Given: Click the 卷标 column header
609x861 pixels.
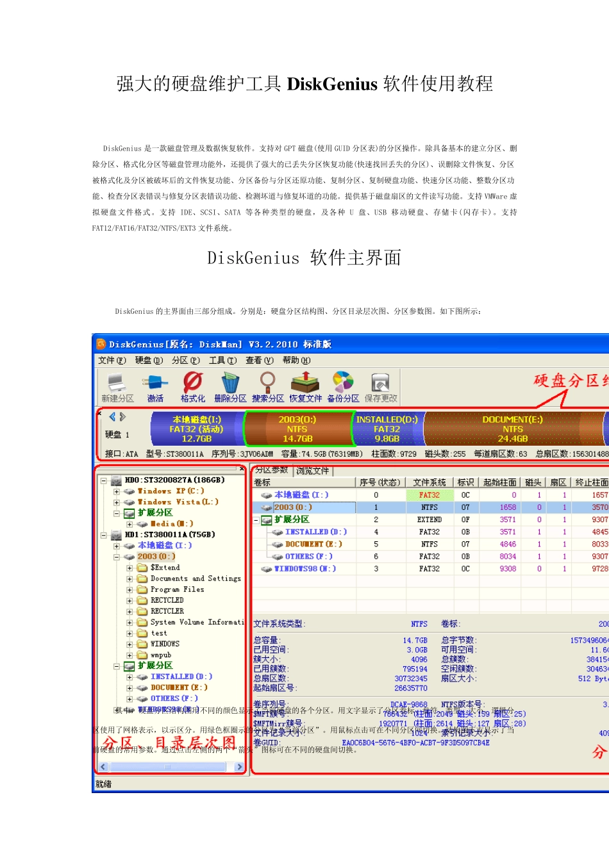Looking at the screenshot, I should tap(304, 482).
